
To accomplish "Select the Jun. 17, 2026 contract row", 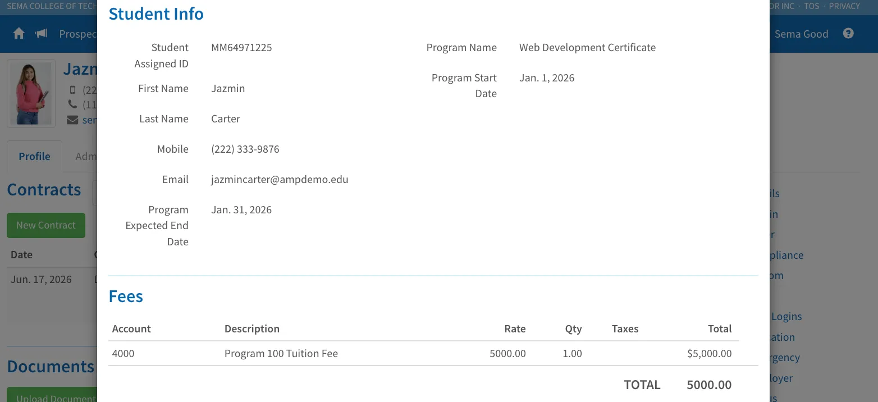I will [x=52, y=279].
